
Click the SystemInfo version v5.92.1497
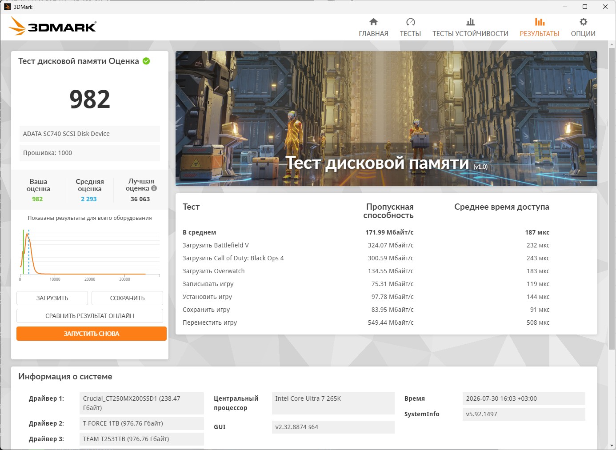click(x=524, y=414)
